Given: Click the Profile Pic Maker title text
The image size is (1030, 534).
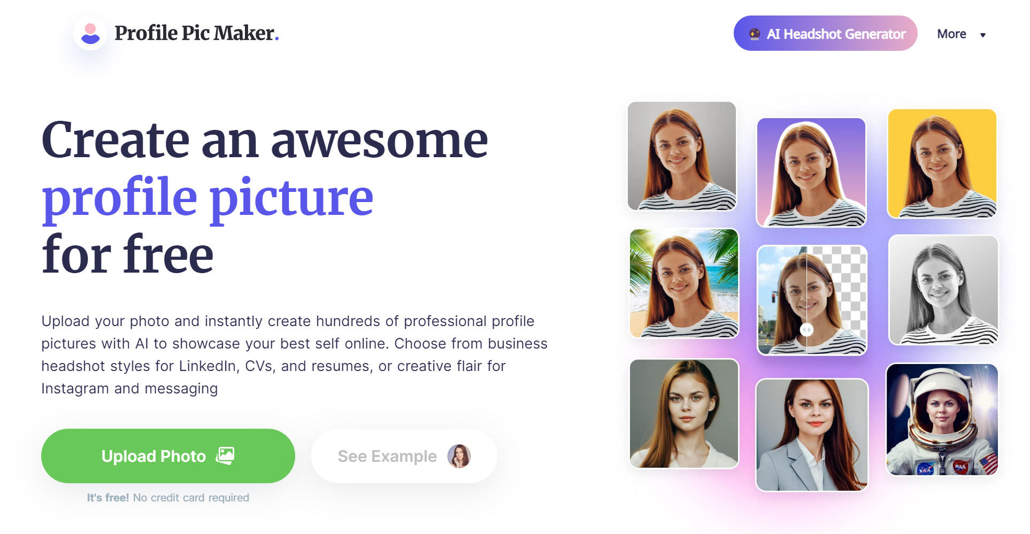Looking at the screenshot, I should pos(197,33).
